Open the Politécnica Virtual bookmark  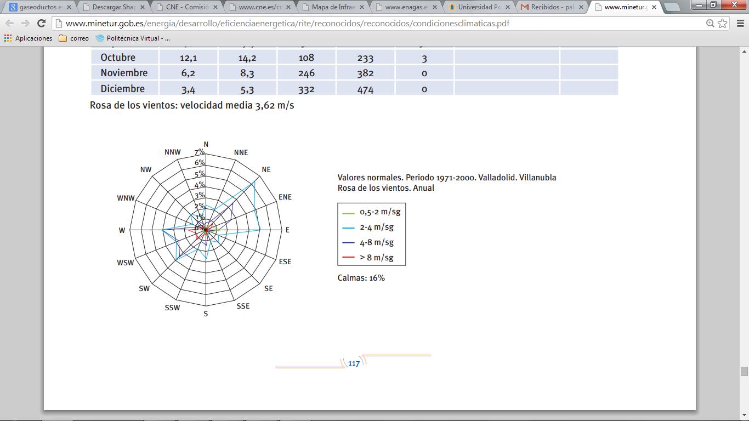coord(132,38)
